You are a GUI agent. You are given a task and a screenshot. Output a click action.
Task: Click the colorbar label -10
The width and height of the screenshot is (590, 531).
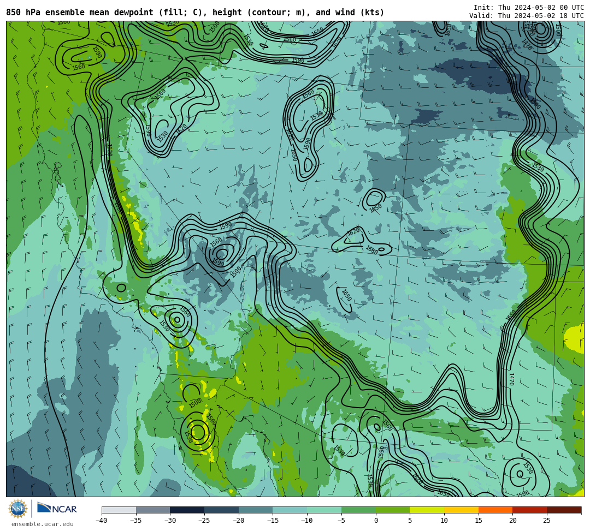coord(306,521)
